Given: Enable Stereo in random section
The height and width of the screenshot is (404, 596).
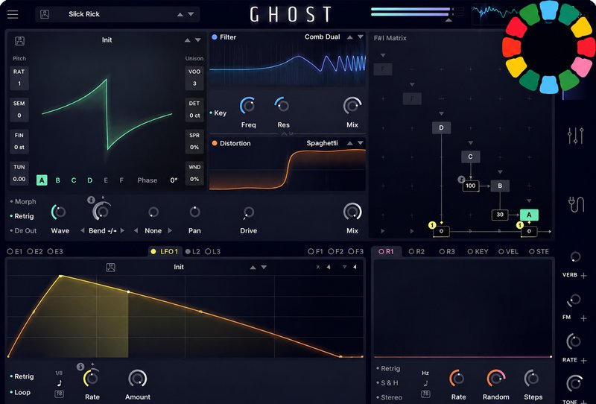Looking at the screenshot, I should pos(389,397).
